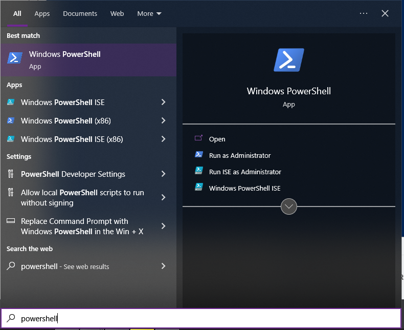Click the Allow local PowerShell scripts settings icon
This screenshot has width=404, height=330.
click(11, 192)
